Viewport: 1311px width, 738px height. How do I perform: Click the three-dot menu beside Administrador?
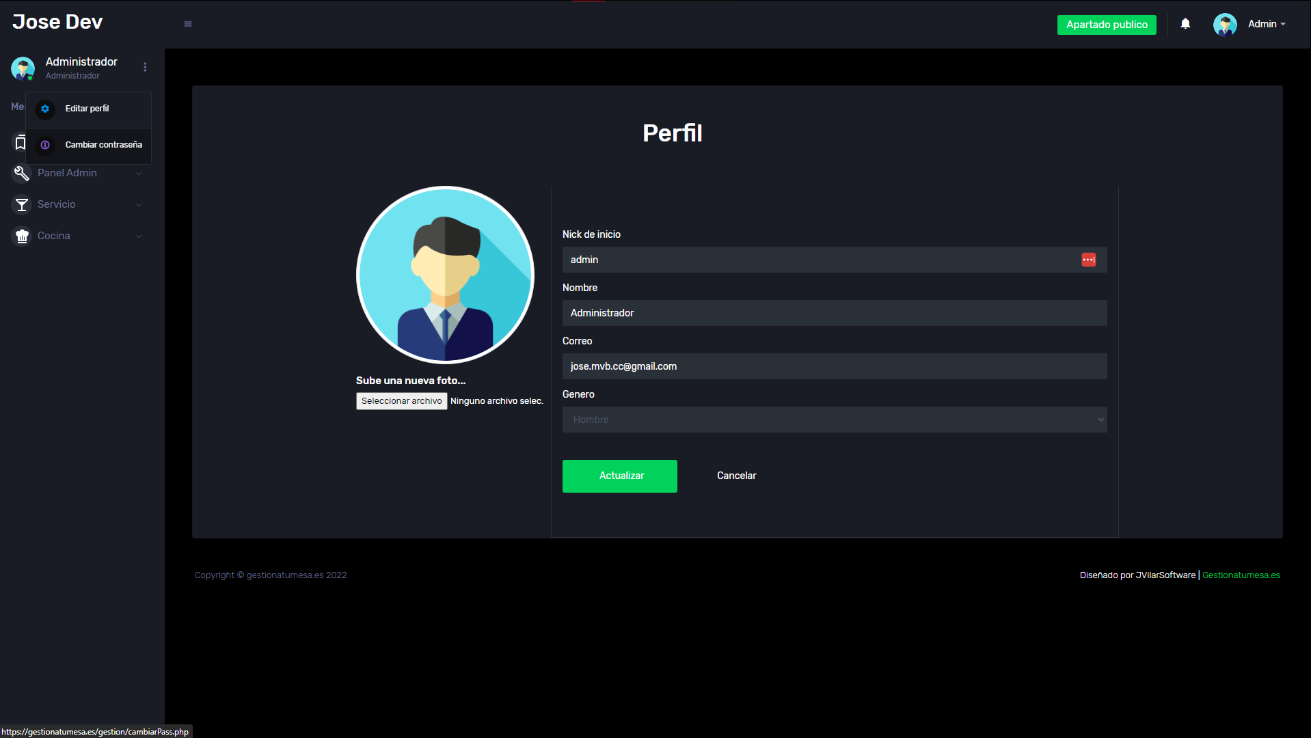(145, 67)
